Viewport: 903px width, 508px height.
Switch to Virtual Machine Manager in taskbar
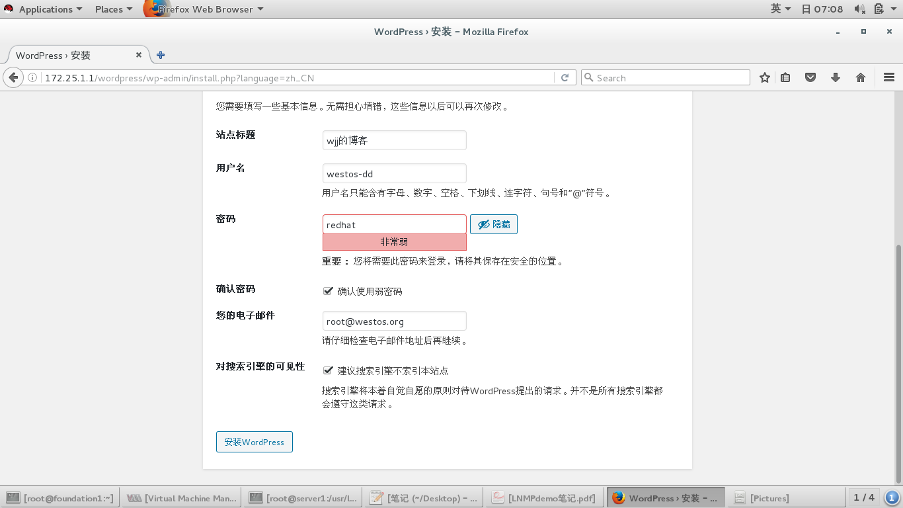point(182,498)
